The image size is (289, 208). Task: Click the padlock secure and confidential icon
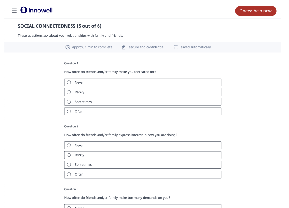tap(124, 47)
